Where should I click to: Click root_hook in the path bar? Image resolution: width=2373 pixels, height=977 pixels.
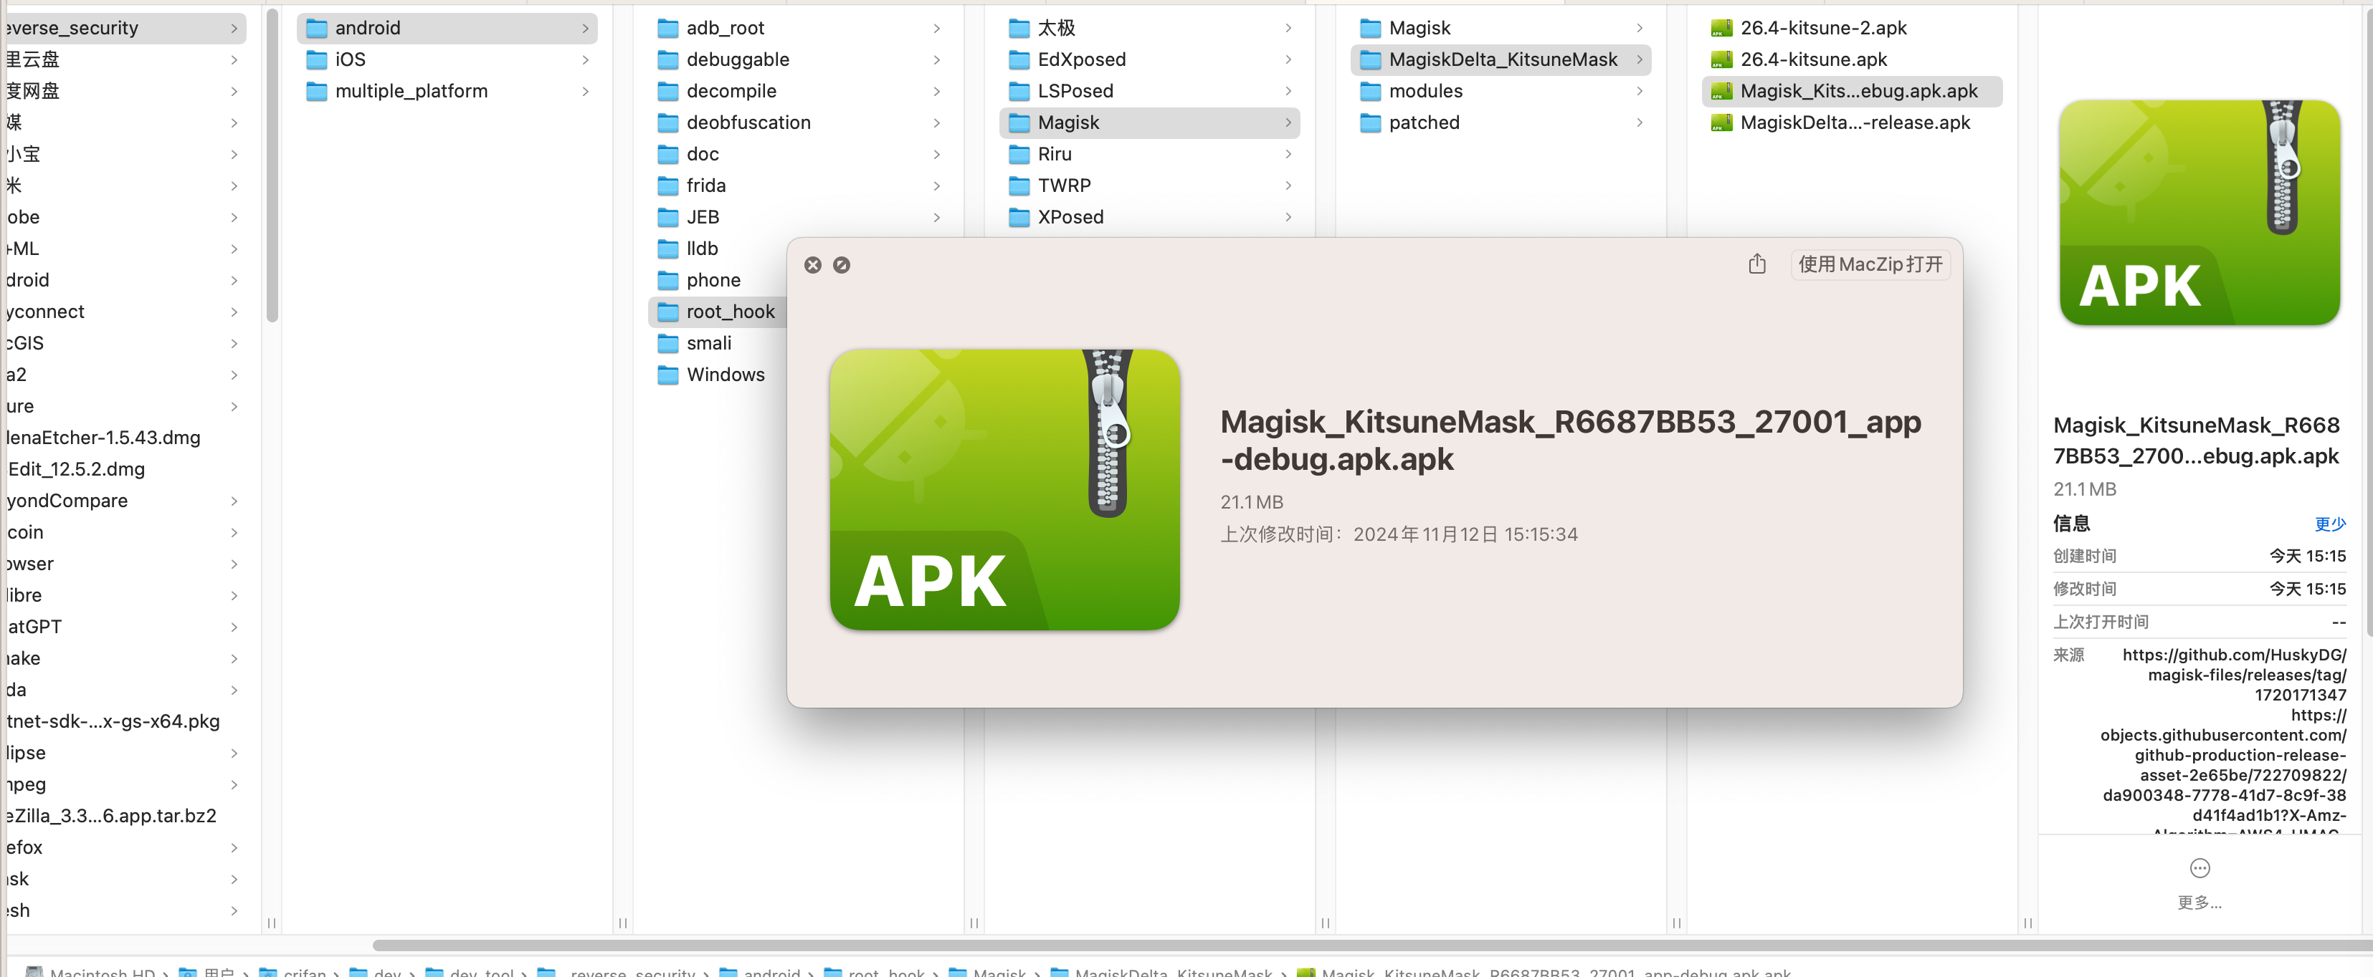click(886, 973)
